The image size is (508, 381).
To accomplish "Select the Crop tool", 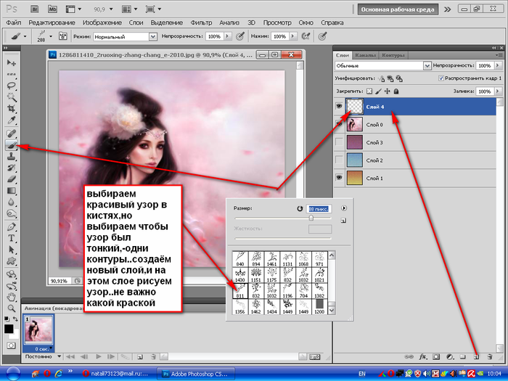I will 12,109.
